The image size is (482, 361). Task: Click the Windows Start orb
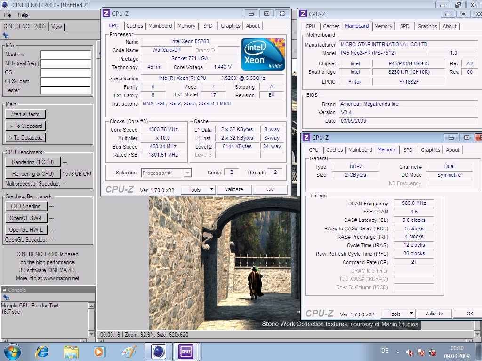13,352
